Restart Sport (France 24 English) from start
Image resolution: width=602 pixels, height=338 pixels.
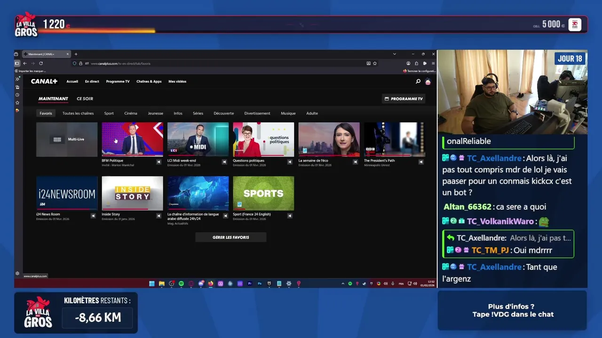click(290, 216)
